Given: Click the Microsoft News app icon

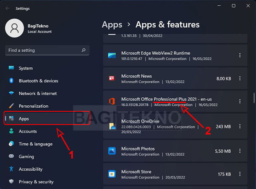Looking at the screenshot, I should tap(112, 78).
